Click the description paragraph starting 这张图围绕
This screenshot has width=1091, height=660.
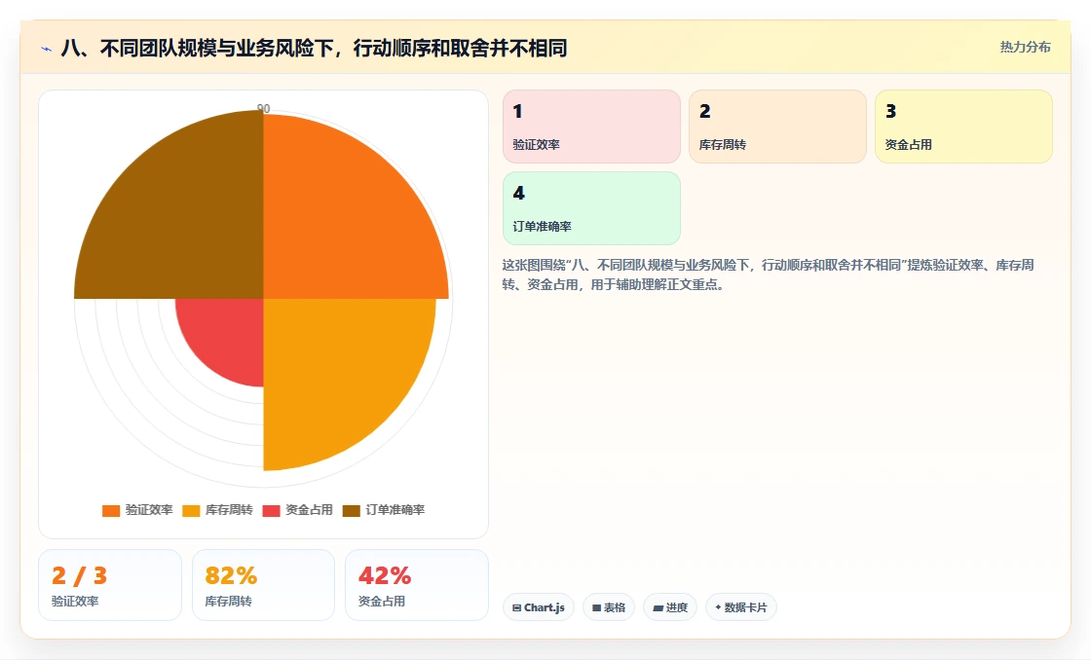(x=769, y=275)
